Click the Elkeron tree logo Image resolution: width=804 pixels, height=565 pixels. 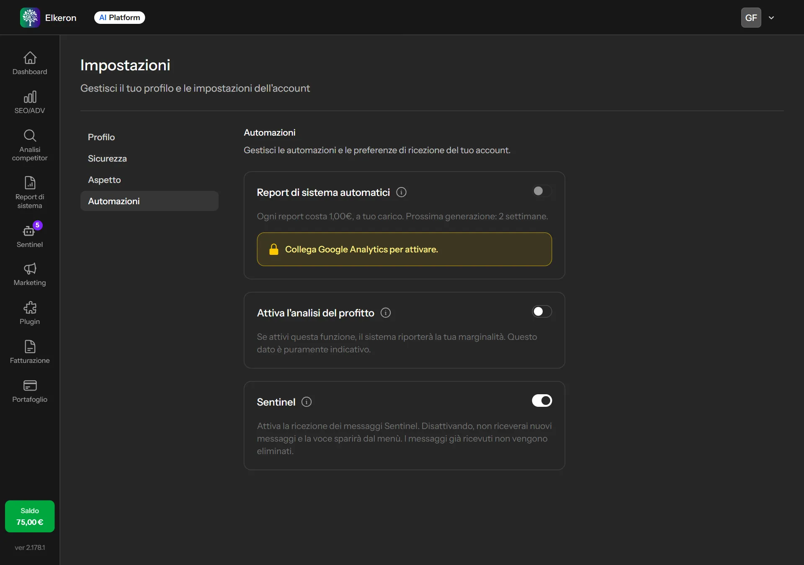click(30, 18)
